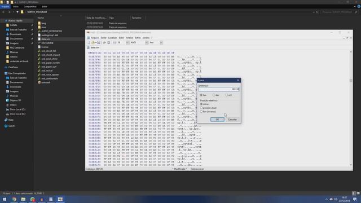Open OneDrive in Explorer sidebar

click(x=13, y=67)
